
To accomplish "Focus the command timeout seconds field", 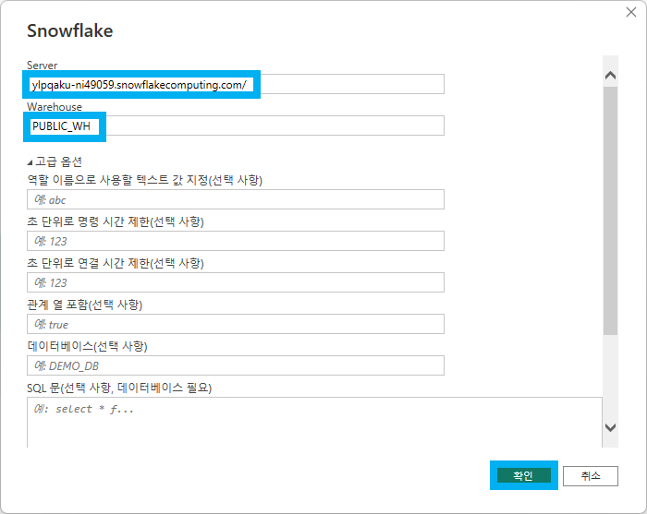I will click(x=236, y=241).
